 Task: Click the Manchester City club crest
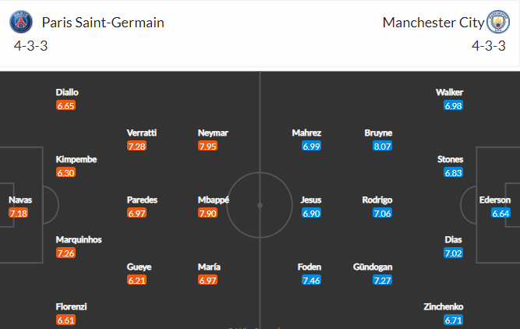click(497, 22)
